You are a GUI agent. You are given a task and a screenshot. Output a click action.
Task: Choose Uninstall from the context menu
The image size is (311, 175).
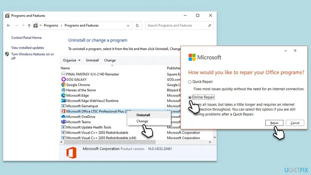(x=143, y=115)
